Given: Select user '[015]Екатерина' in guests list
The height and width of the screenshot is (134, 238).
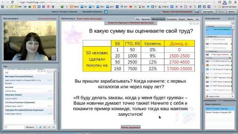Looking at the screenshot, I should [218, 61].
